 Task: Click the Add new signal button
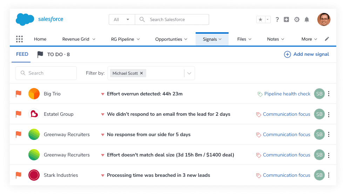pos(307,54)
